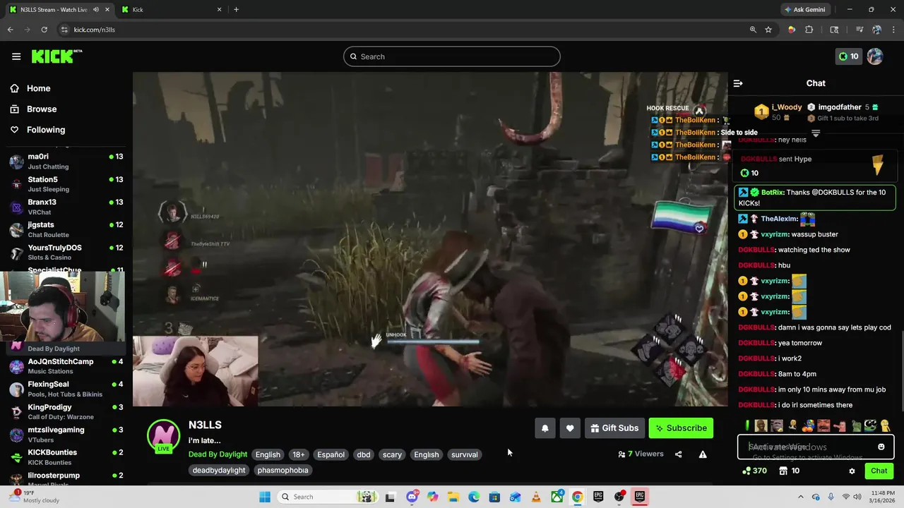
Task: Show hidden system tray icons chevron
Action: point(802,497)
